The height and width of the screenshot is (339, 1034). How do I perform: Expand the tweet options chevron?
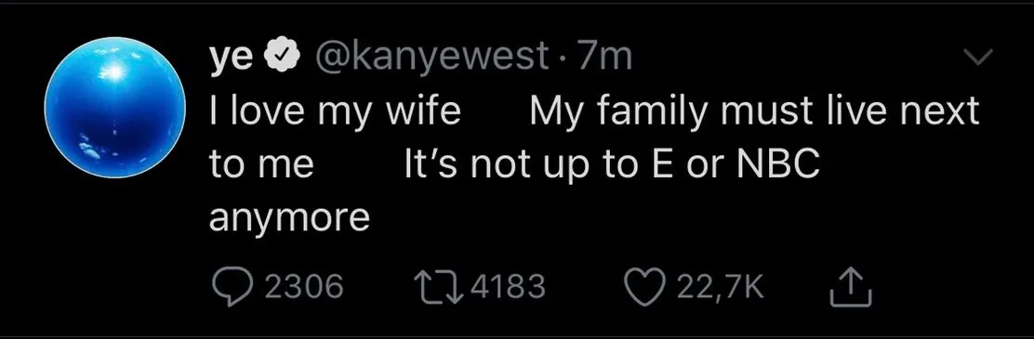978,58
